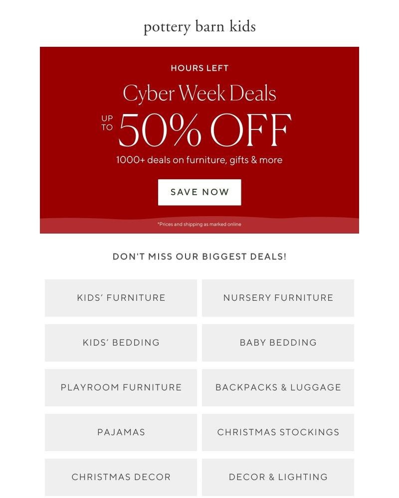
Task: Open the Christmas Decor category
Action: (120, 477)
